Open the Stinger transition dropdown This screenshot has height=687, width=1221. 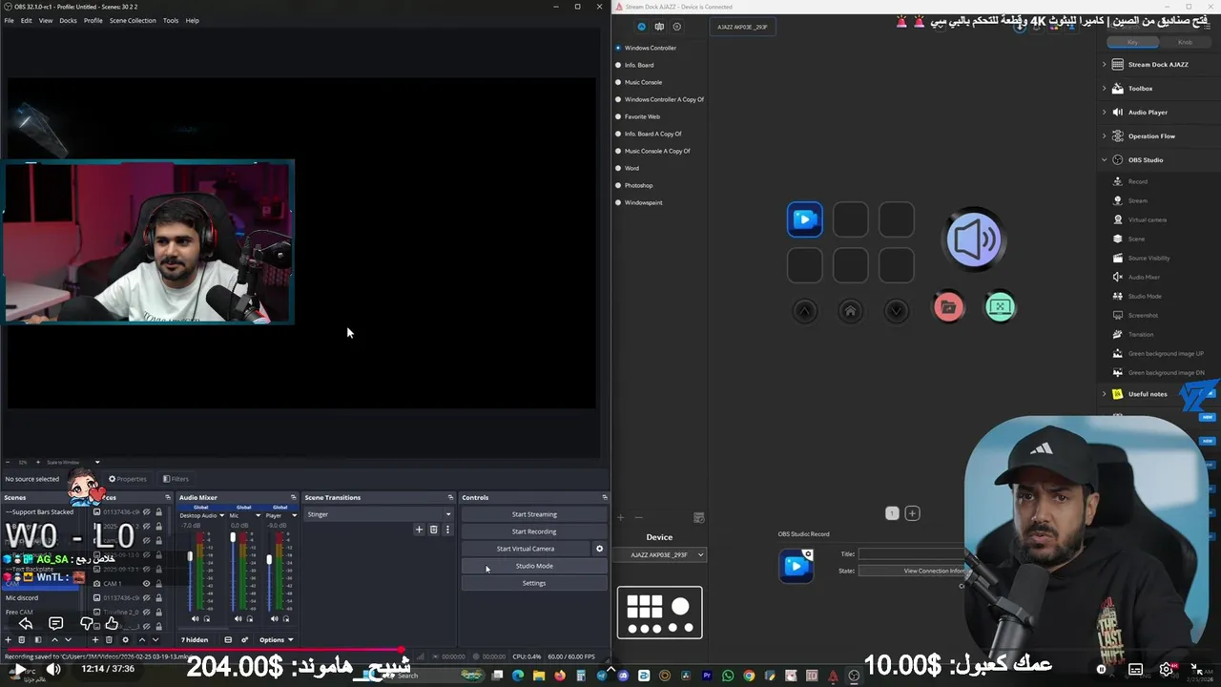[x=379, y=514]
